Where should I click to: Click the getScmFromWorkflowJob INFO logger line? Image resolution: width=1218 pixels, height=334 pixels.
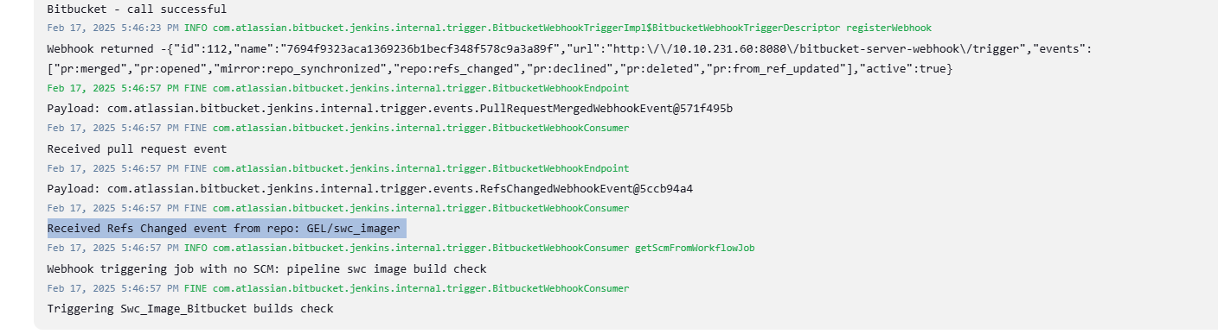[401, 249]
